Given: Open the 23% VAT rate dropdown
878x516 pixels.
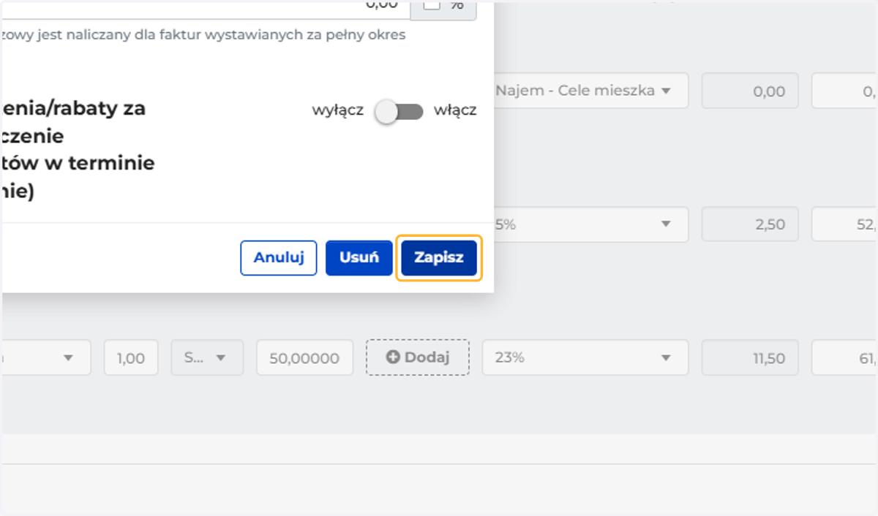Looking at the screenshot, I should pyautogui.click(x=585, y=357).
